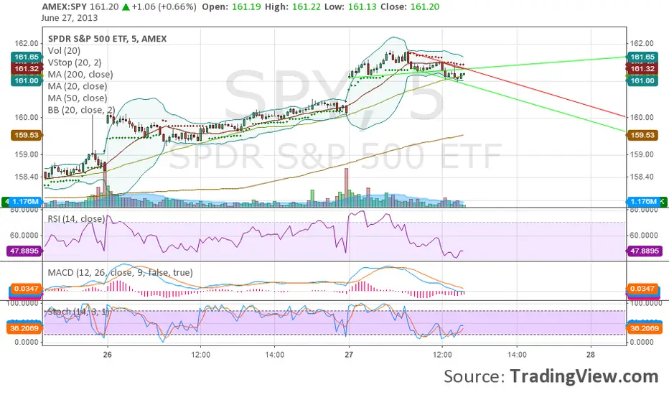Click the 0.0347 MACD tag on left axis
The width and height of the screenshot is (669, 395).
click(26, 289)
